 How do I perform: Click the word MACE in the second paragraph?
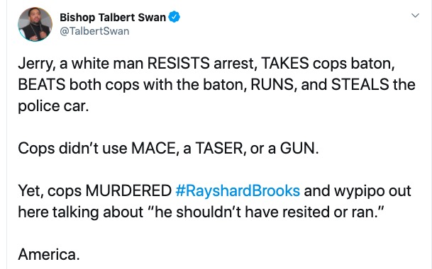pos(153,148)
